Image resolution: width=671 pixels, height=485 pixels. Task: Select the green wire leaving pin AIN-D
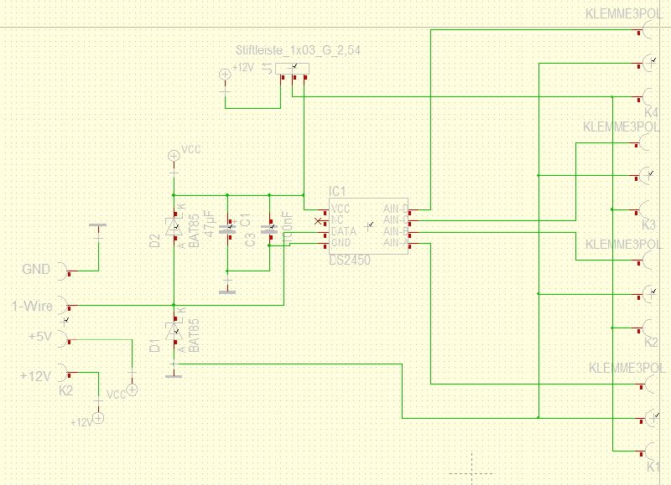(430, 120)
